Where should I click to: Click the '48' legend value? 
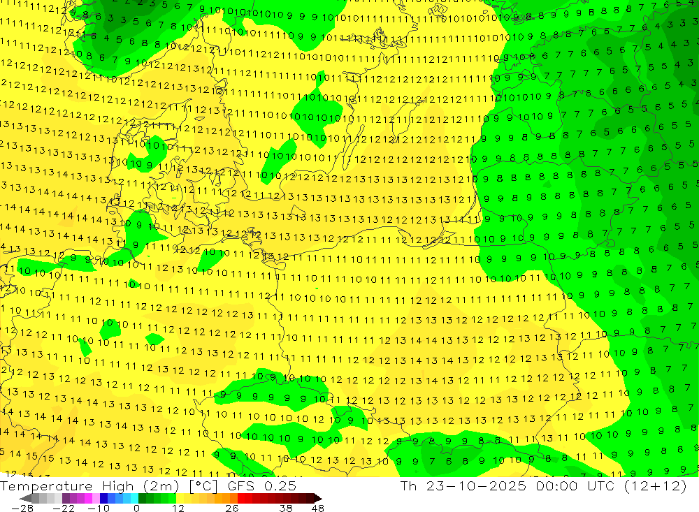318,509
